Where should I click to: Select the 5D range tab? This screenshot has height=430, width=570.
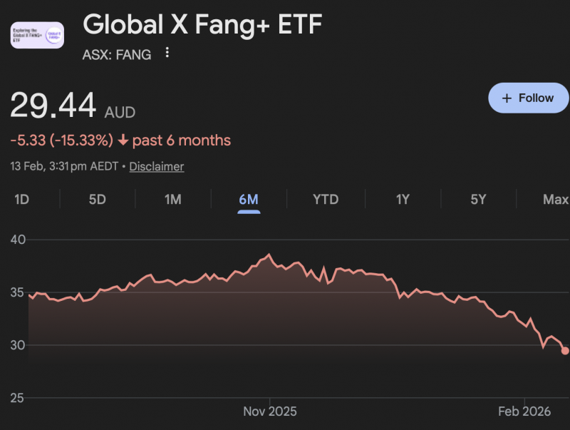point(97,199)
